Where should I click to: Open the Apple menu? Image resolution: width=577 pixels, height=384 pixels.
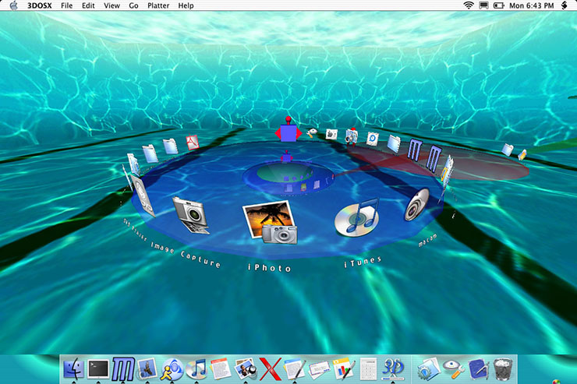(13, 5)
